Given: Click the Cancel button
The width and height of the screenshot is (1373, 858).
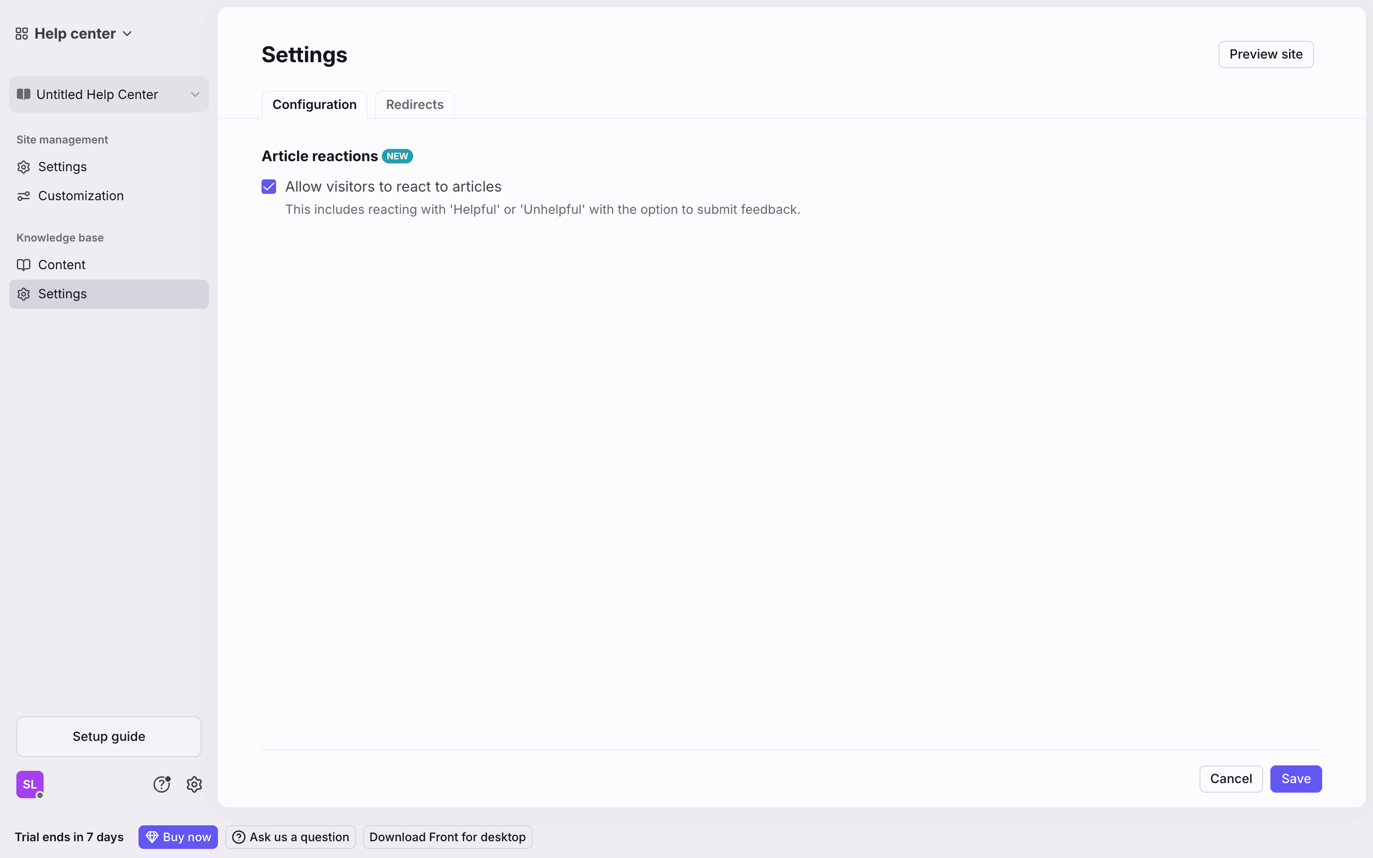Looking at the screenshot, I should coord(1230,779).
